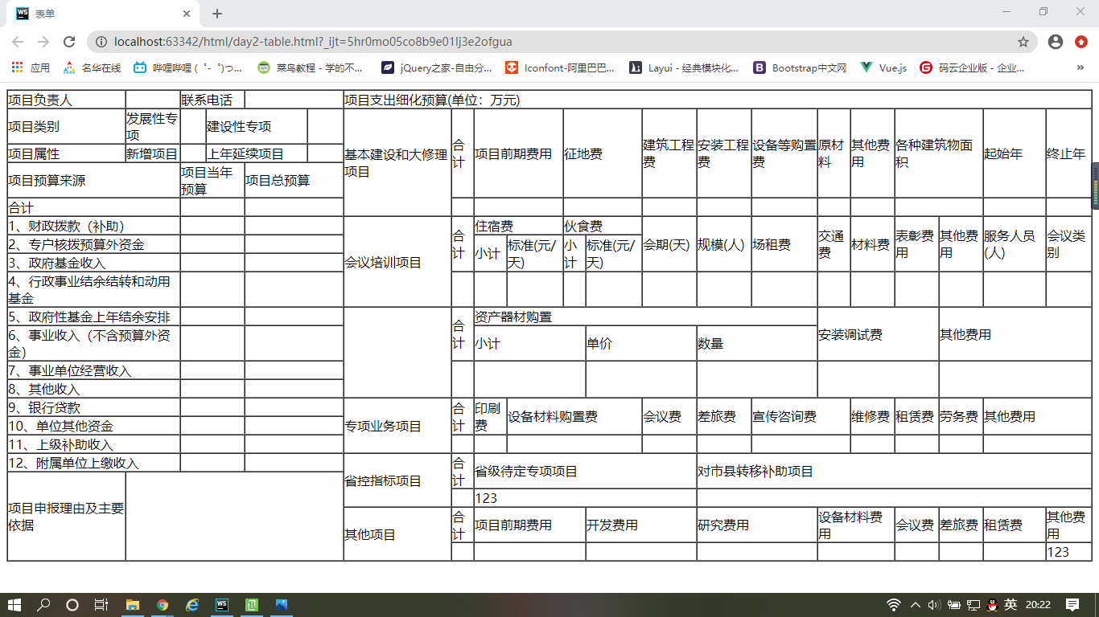Image resolution: width=1099 pixels, height=617 pixels.
Task: Click the 项目申报理由及主要依据 cell
Action: click(67, 517)
